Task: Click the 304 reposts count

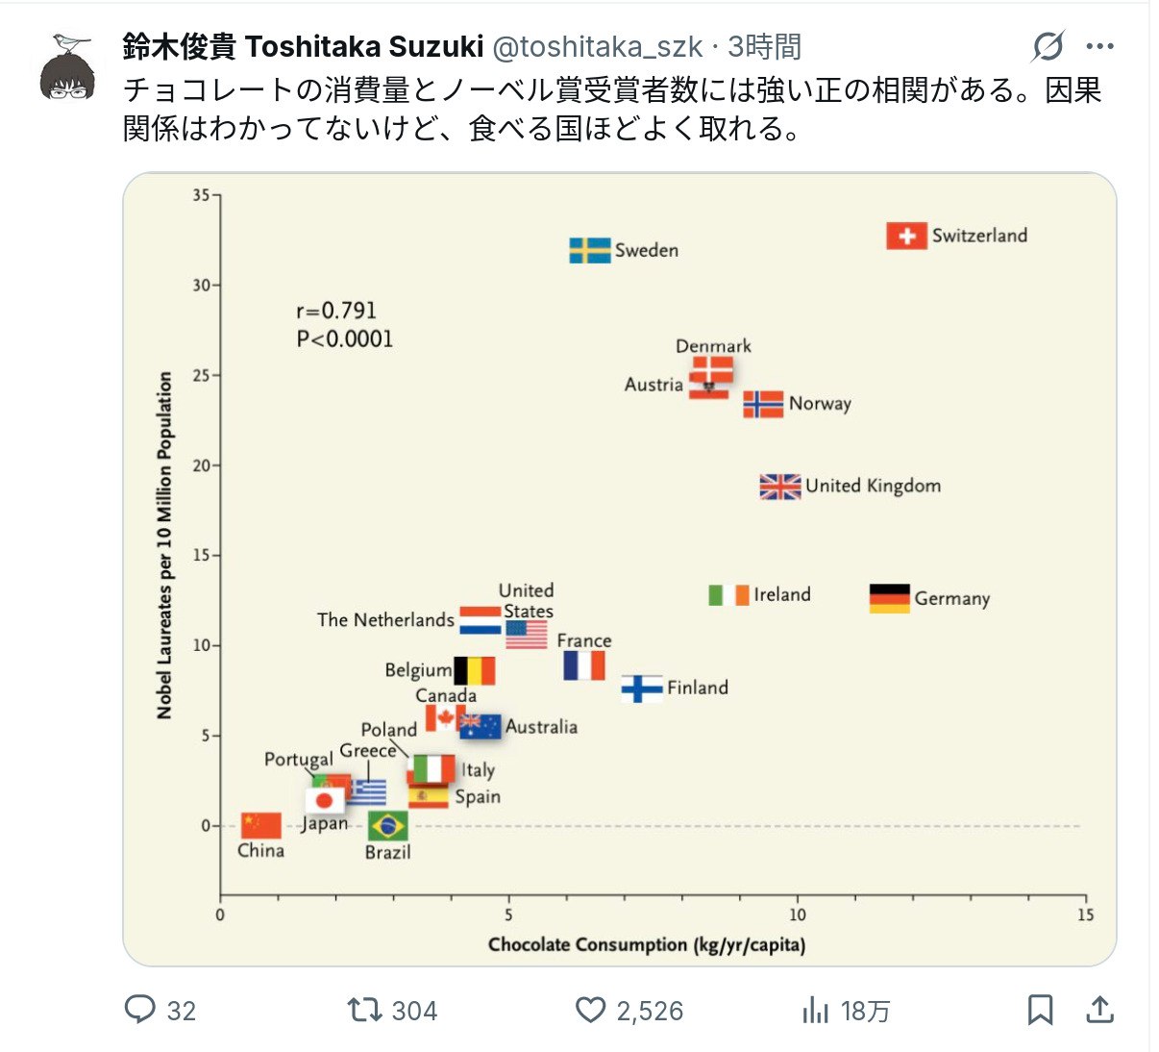Action: coord(414,1011)
